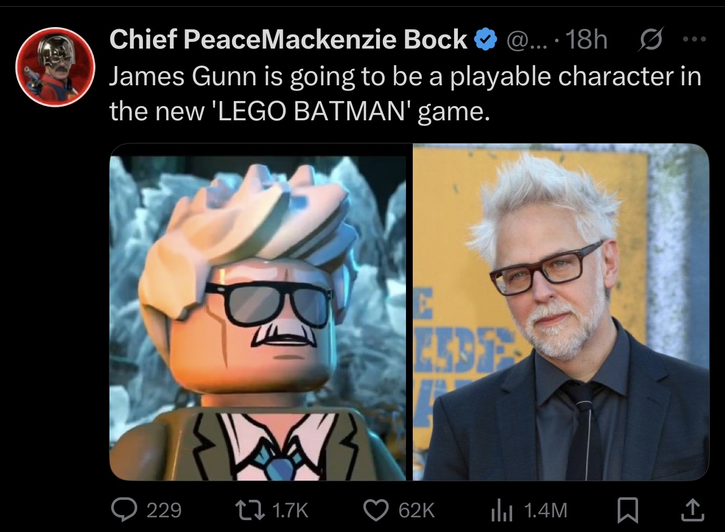725x532 pixels.
Task: Click the 229 replies count
Action: pos(164,511)
